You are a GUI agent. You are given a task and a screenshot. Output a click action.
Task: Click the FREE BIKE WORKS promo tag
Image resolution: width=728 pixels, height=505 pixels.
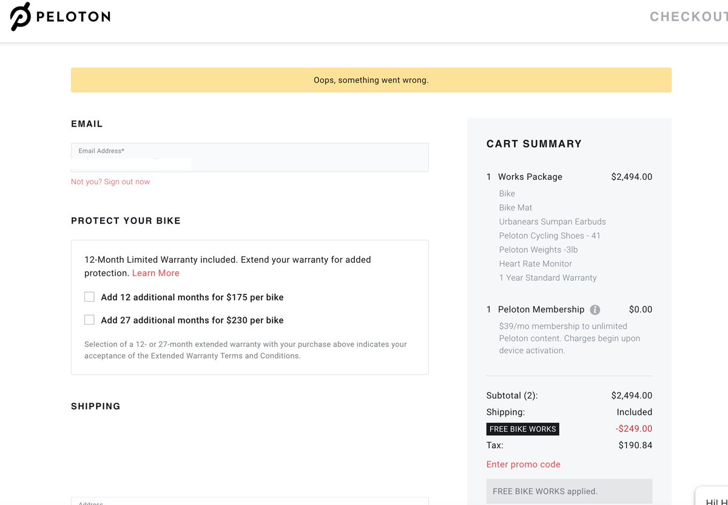[x=522, y=429]
